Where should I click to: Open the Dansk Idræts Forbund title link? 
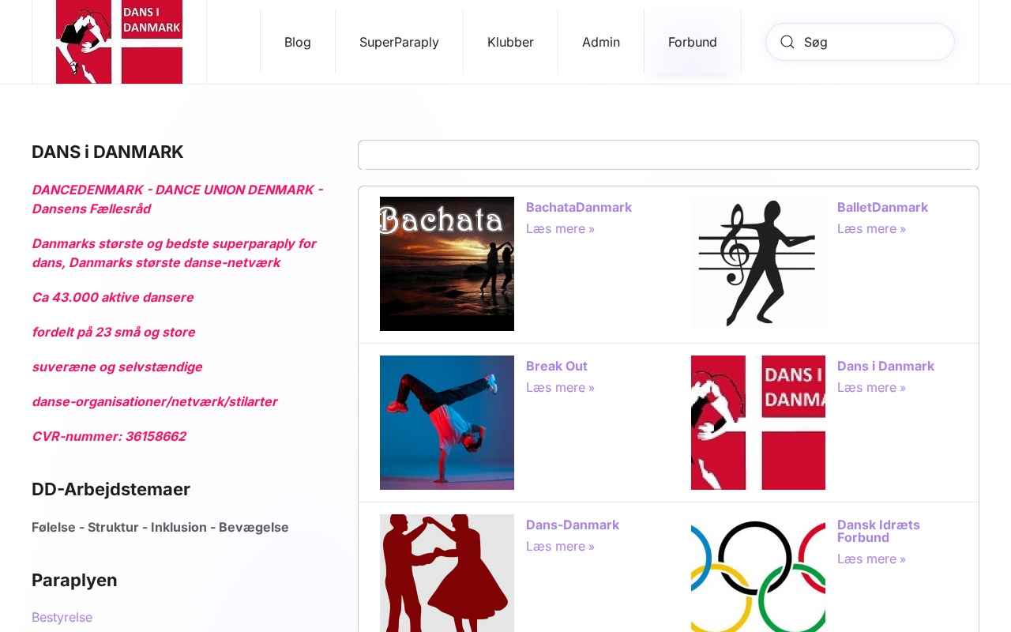878,531
